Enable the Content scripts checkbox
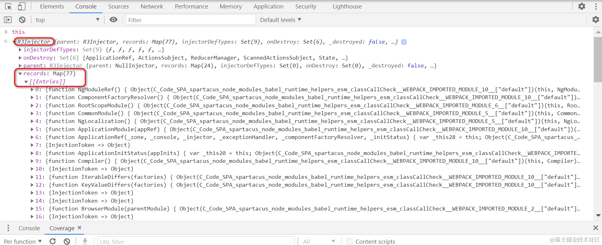This screenshot has height=245, width=602. [349, 241]
